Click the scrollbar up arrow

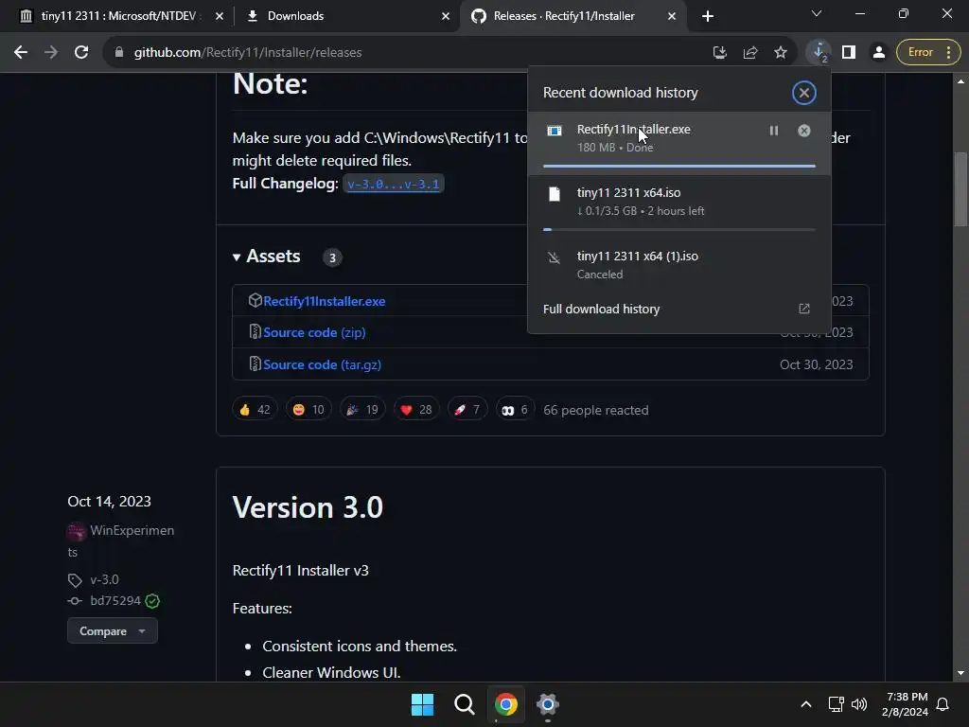pos(961,81)
